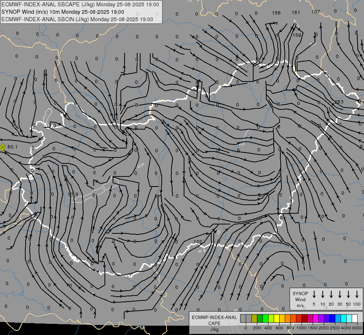Select the SYNOP Wind 10m title line

[x=63, y=12]
